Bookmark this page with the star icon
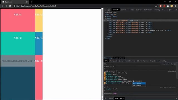 [x=156, y=6]
